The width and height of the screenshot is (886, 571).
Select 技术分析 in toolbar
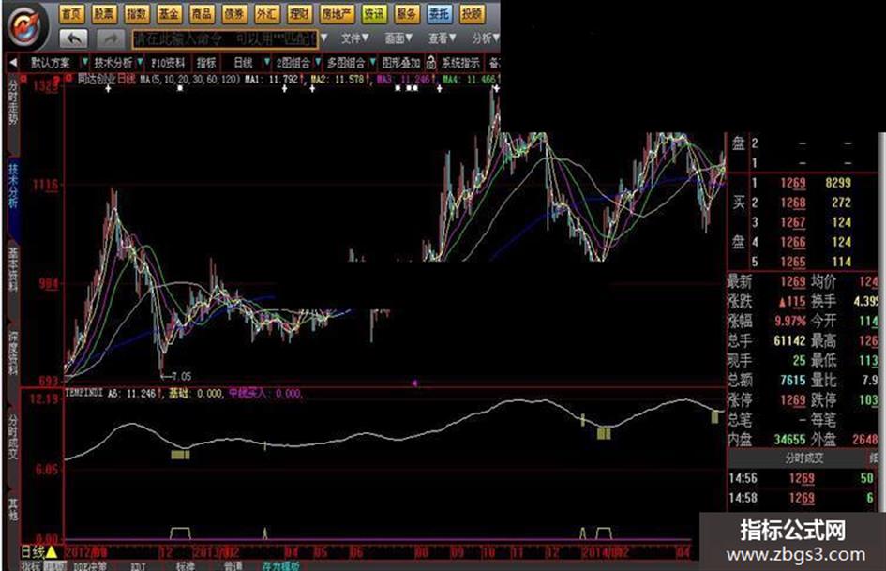[x=113, y=63]
